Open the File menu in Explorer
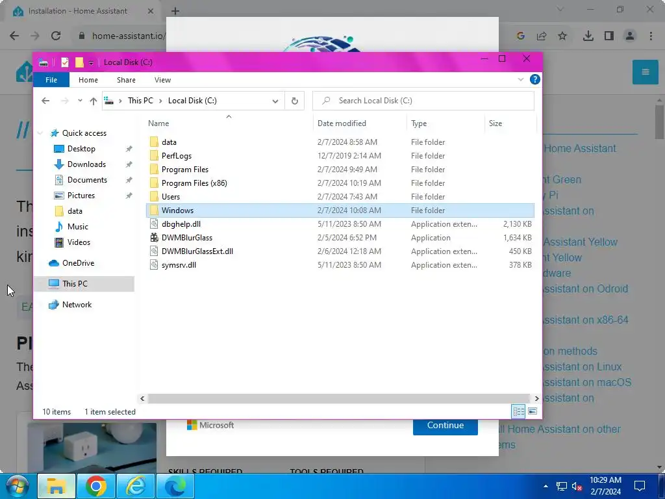 [x=51, y=80]
